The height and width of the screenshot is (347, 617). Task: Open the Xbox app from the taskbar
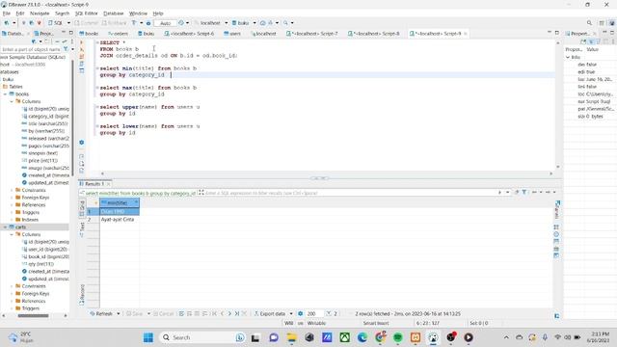tap(345, 337)
